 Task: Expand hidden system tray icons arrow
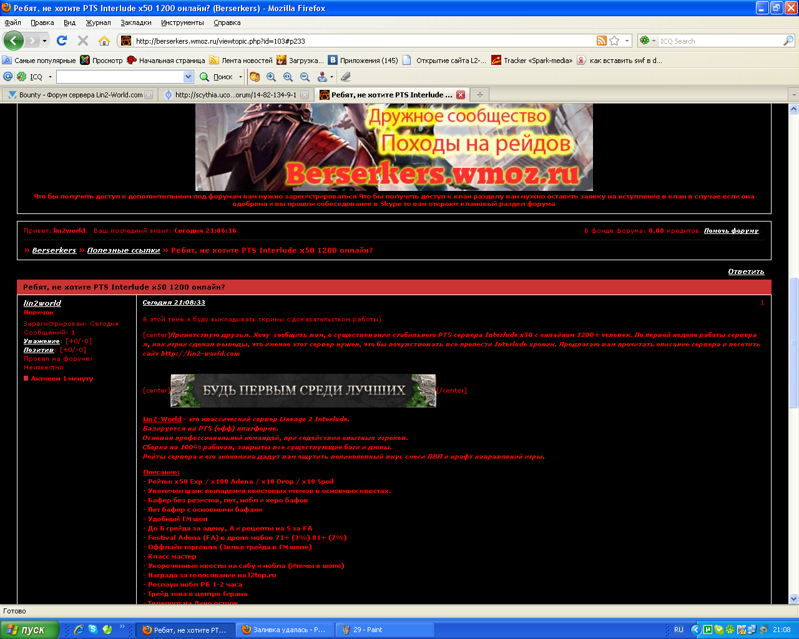[x=695, y=630]
